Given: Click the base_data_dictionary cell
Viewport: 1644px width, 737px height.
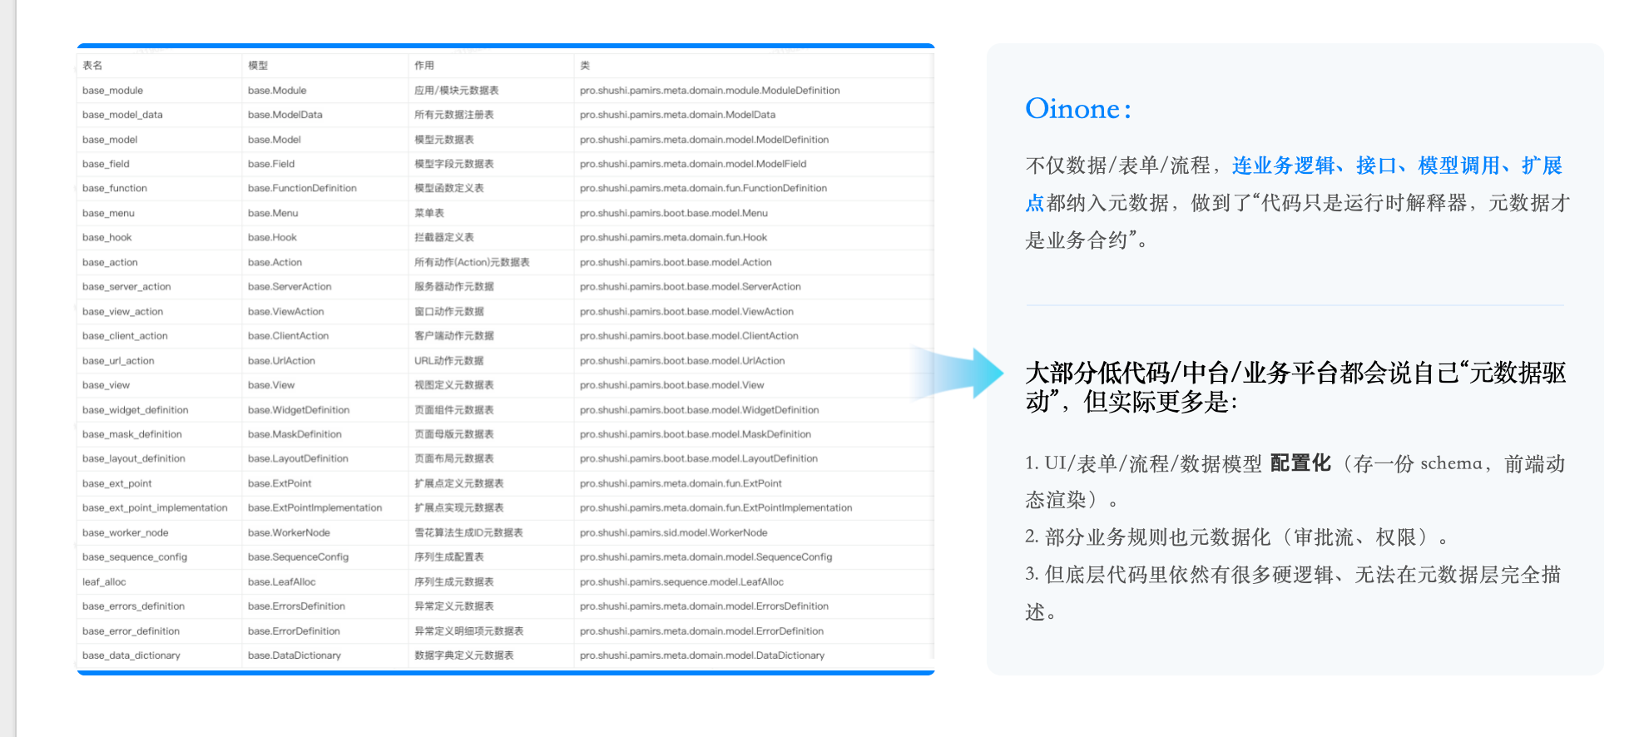Looking at the screenshot, I should click(x=131, y=655).
